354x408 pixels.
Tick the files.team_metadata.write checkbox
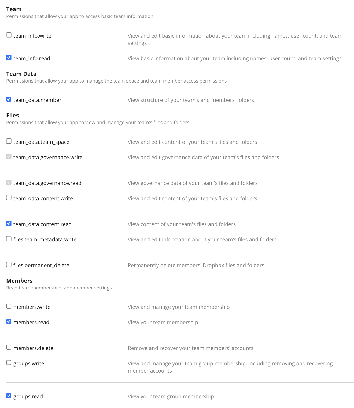pyautogui.click(x=9, y=239)
